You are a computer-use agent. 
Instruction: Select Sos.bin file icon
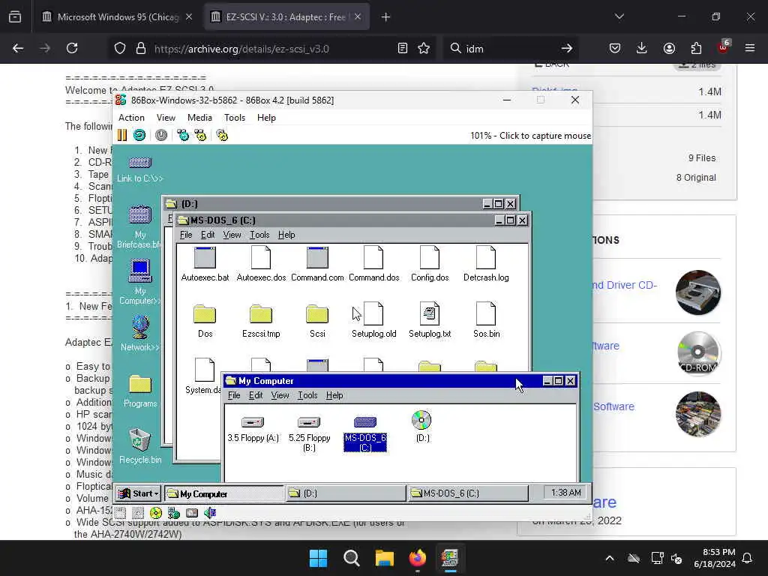tap(486, 321)
